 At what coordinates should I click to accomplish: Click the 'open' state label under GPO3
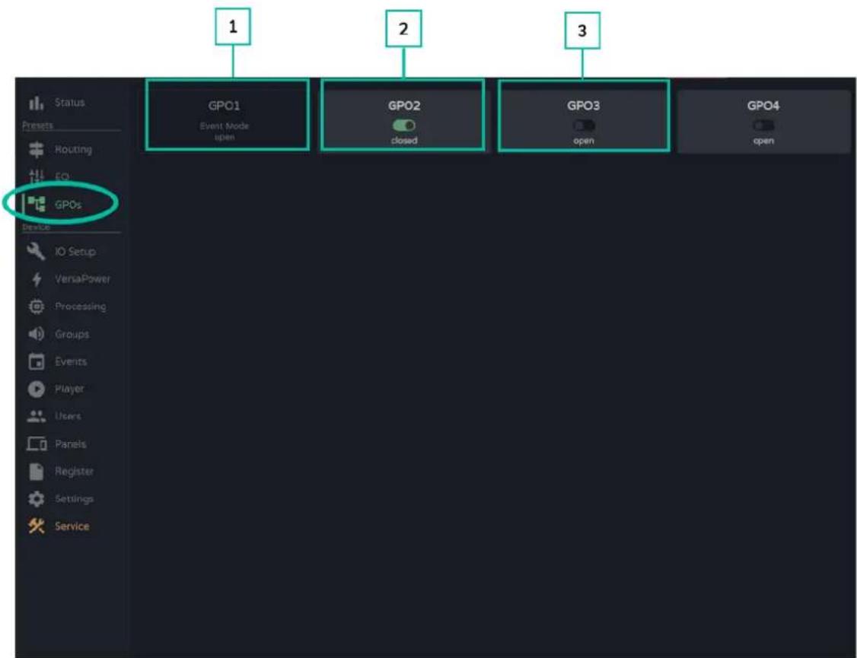(x=584, y=141)
